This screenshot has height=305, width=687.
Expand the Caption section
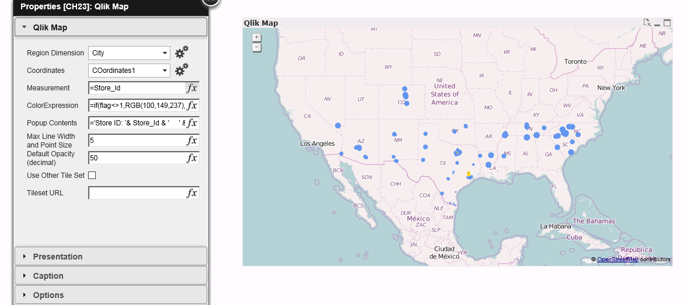pos(111,276)
